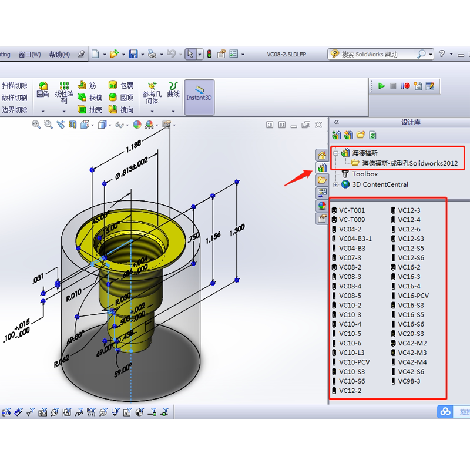Viewport: 470px width, 470px height.
Task: Toggle the center of mass selection filter
Action: pyautogui.click(x=139, y=412)
